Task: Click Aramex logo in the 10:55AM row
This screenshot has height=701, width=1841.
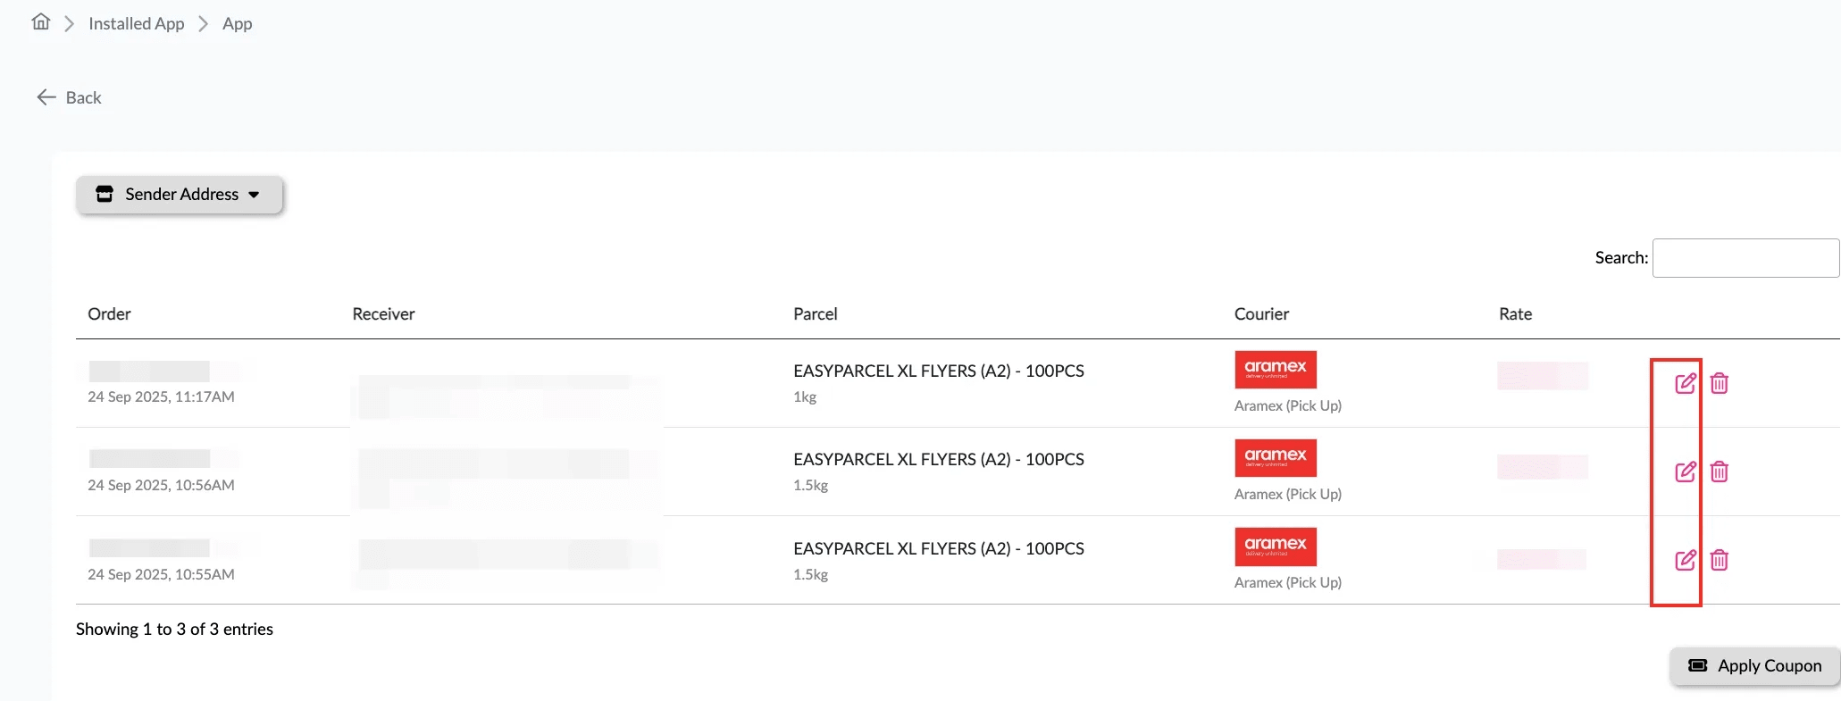Action: click(1276, 546)
